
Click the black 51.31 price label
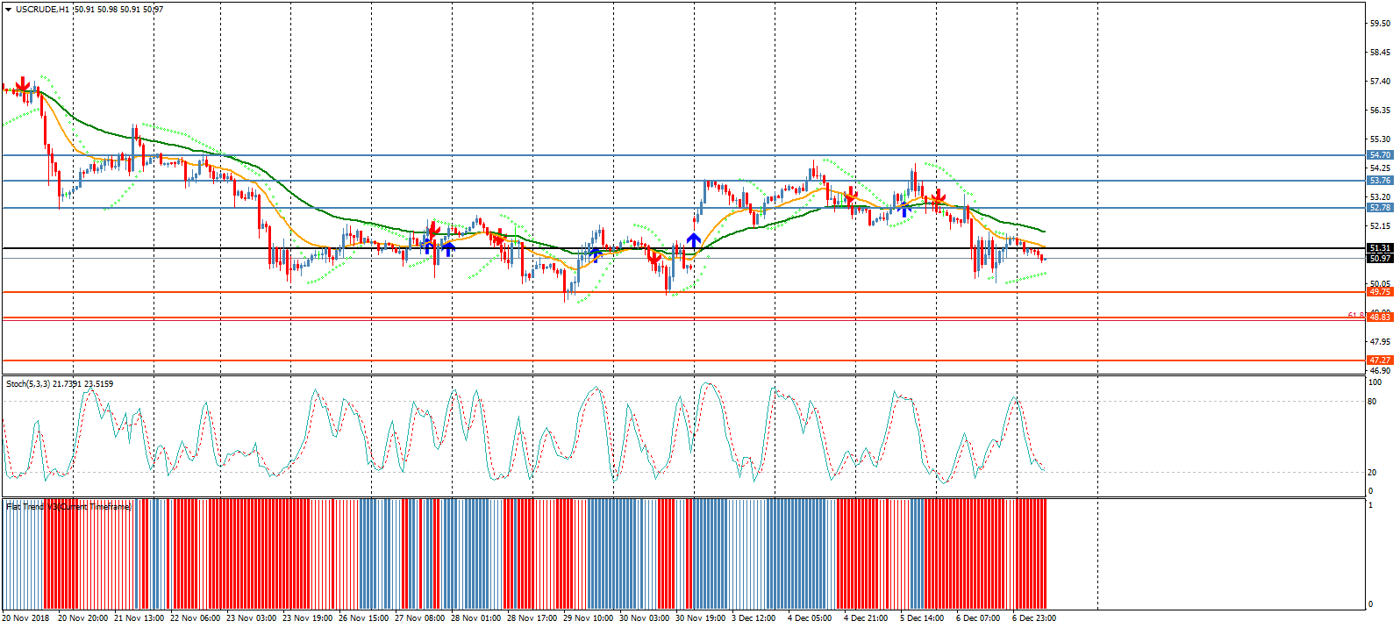[x=1380, y=248]
